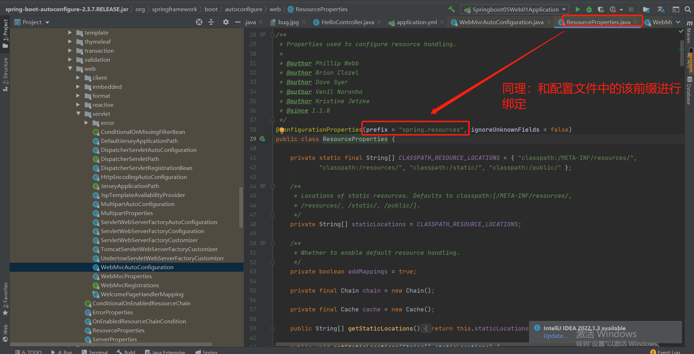Open the Database tool window
Screen dimensions: 694x354
(689, 90)
